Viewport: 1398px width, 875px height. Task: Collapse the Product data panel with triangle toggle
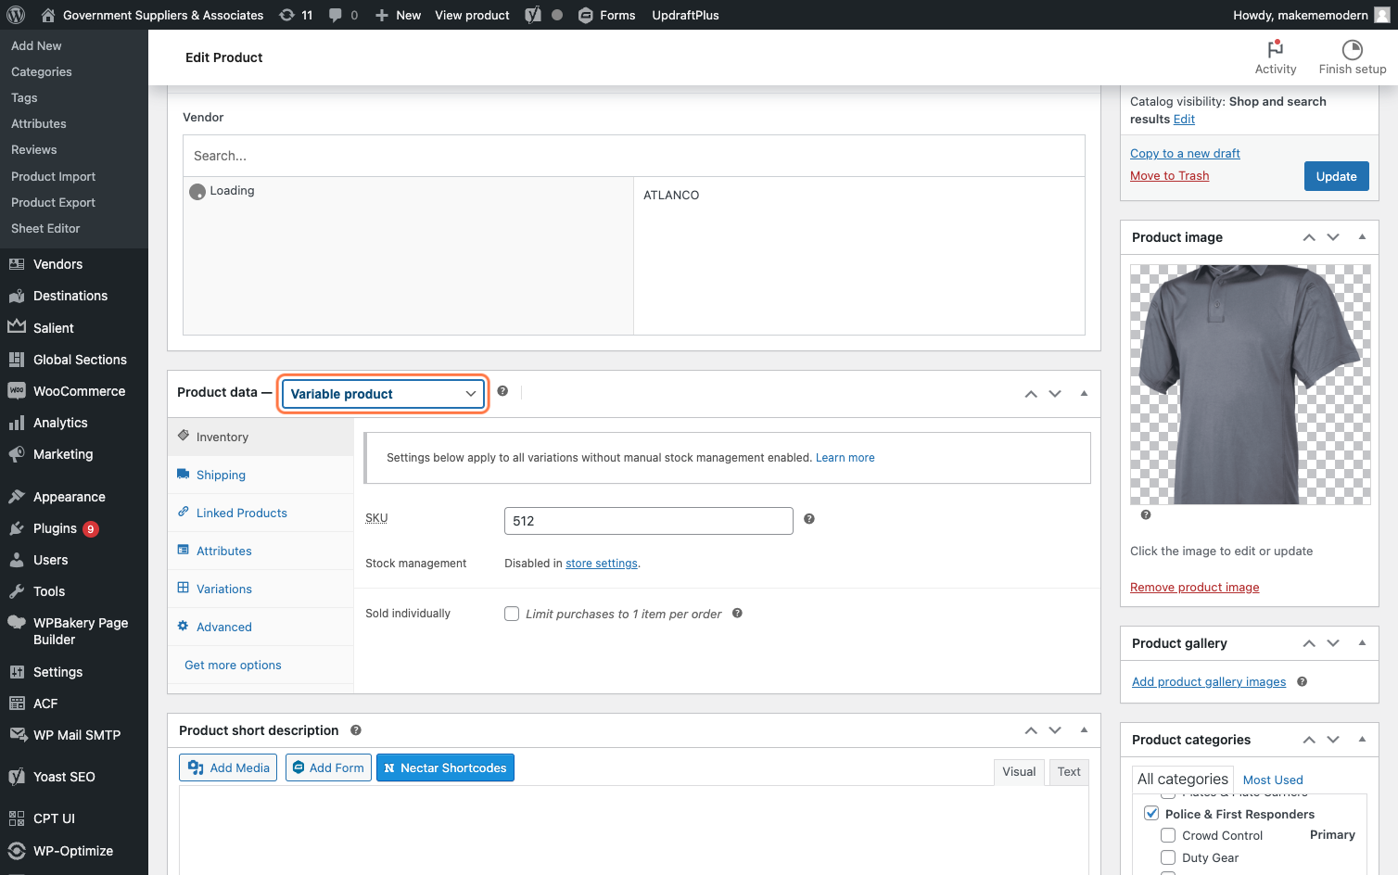(x=1084, y=393)
